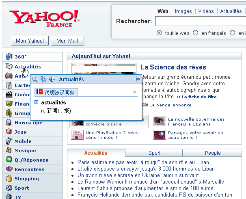Click the Mon Yahoo! button

[30, 41]
